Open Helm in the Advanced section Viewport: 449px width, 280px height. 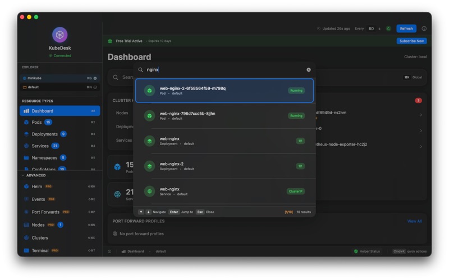pos(60,186)
